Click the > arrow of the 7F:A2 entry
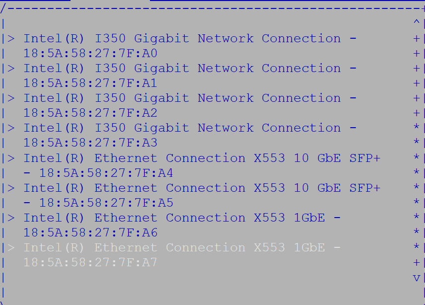The height and width of the screenshot is (305, 425). click(x=11, y=98)
